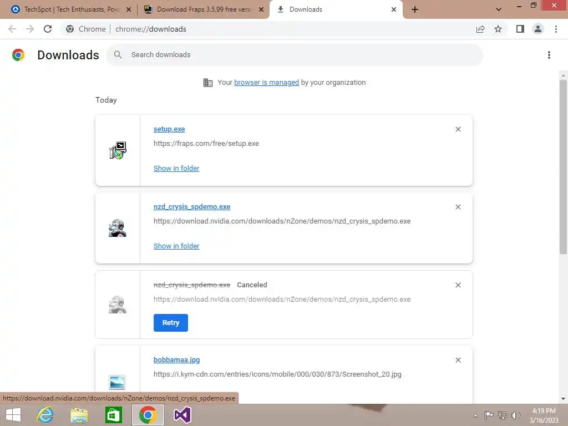Image resolution: width=568 pixels, height=426 pixels.
Task: Share this page icon in address bar
Action: click(480, 29)
